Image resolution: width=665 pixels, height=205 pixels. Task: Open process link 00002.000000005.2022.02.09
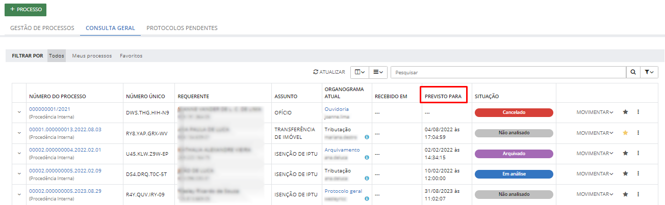tap(65, 170)
